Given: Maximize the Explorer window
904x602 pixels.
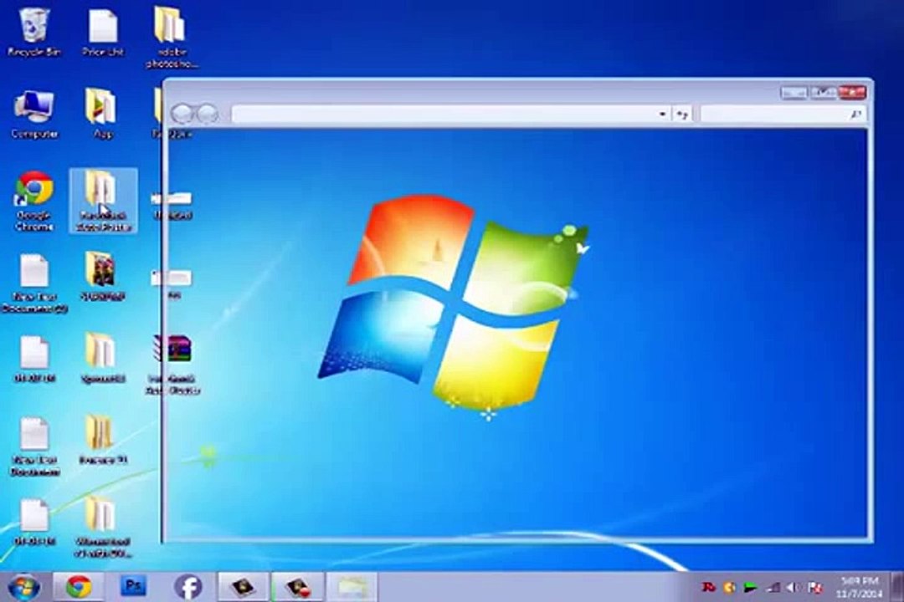Looking at the screenshot, I should [x=824, y=92].
